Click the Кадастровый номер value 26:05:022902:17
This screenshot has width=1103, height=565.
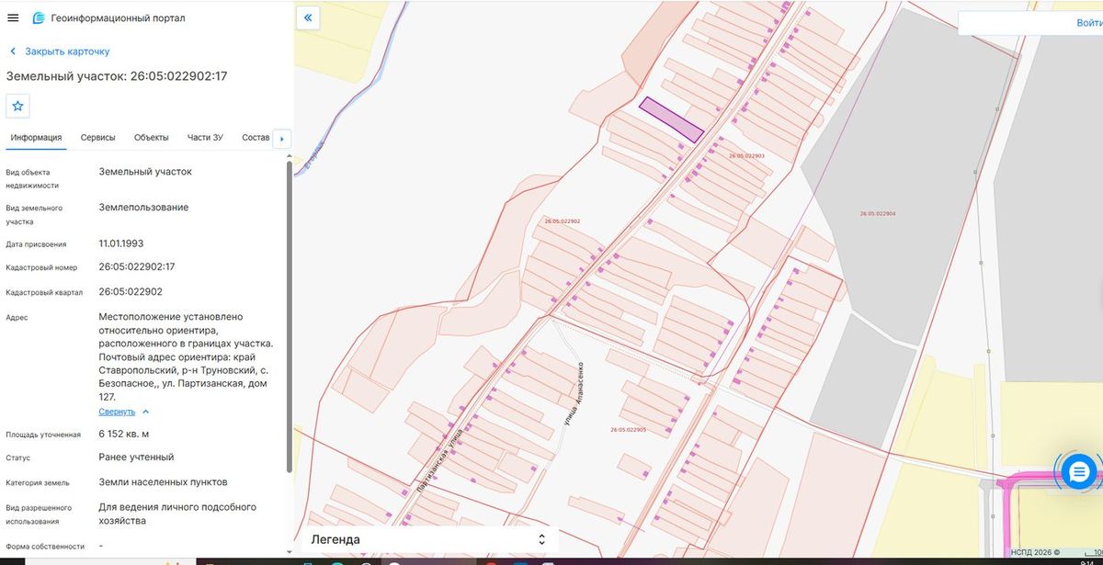pos(137,267)
